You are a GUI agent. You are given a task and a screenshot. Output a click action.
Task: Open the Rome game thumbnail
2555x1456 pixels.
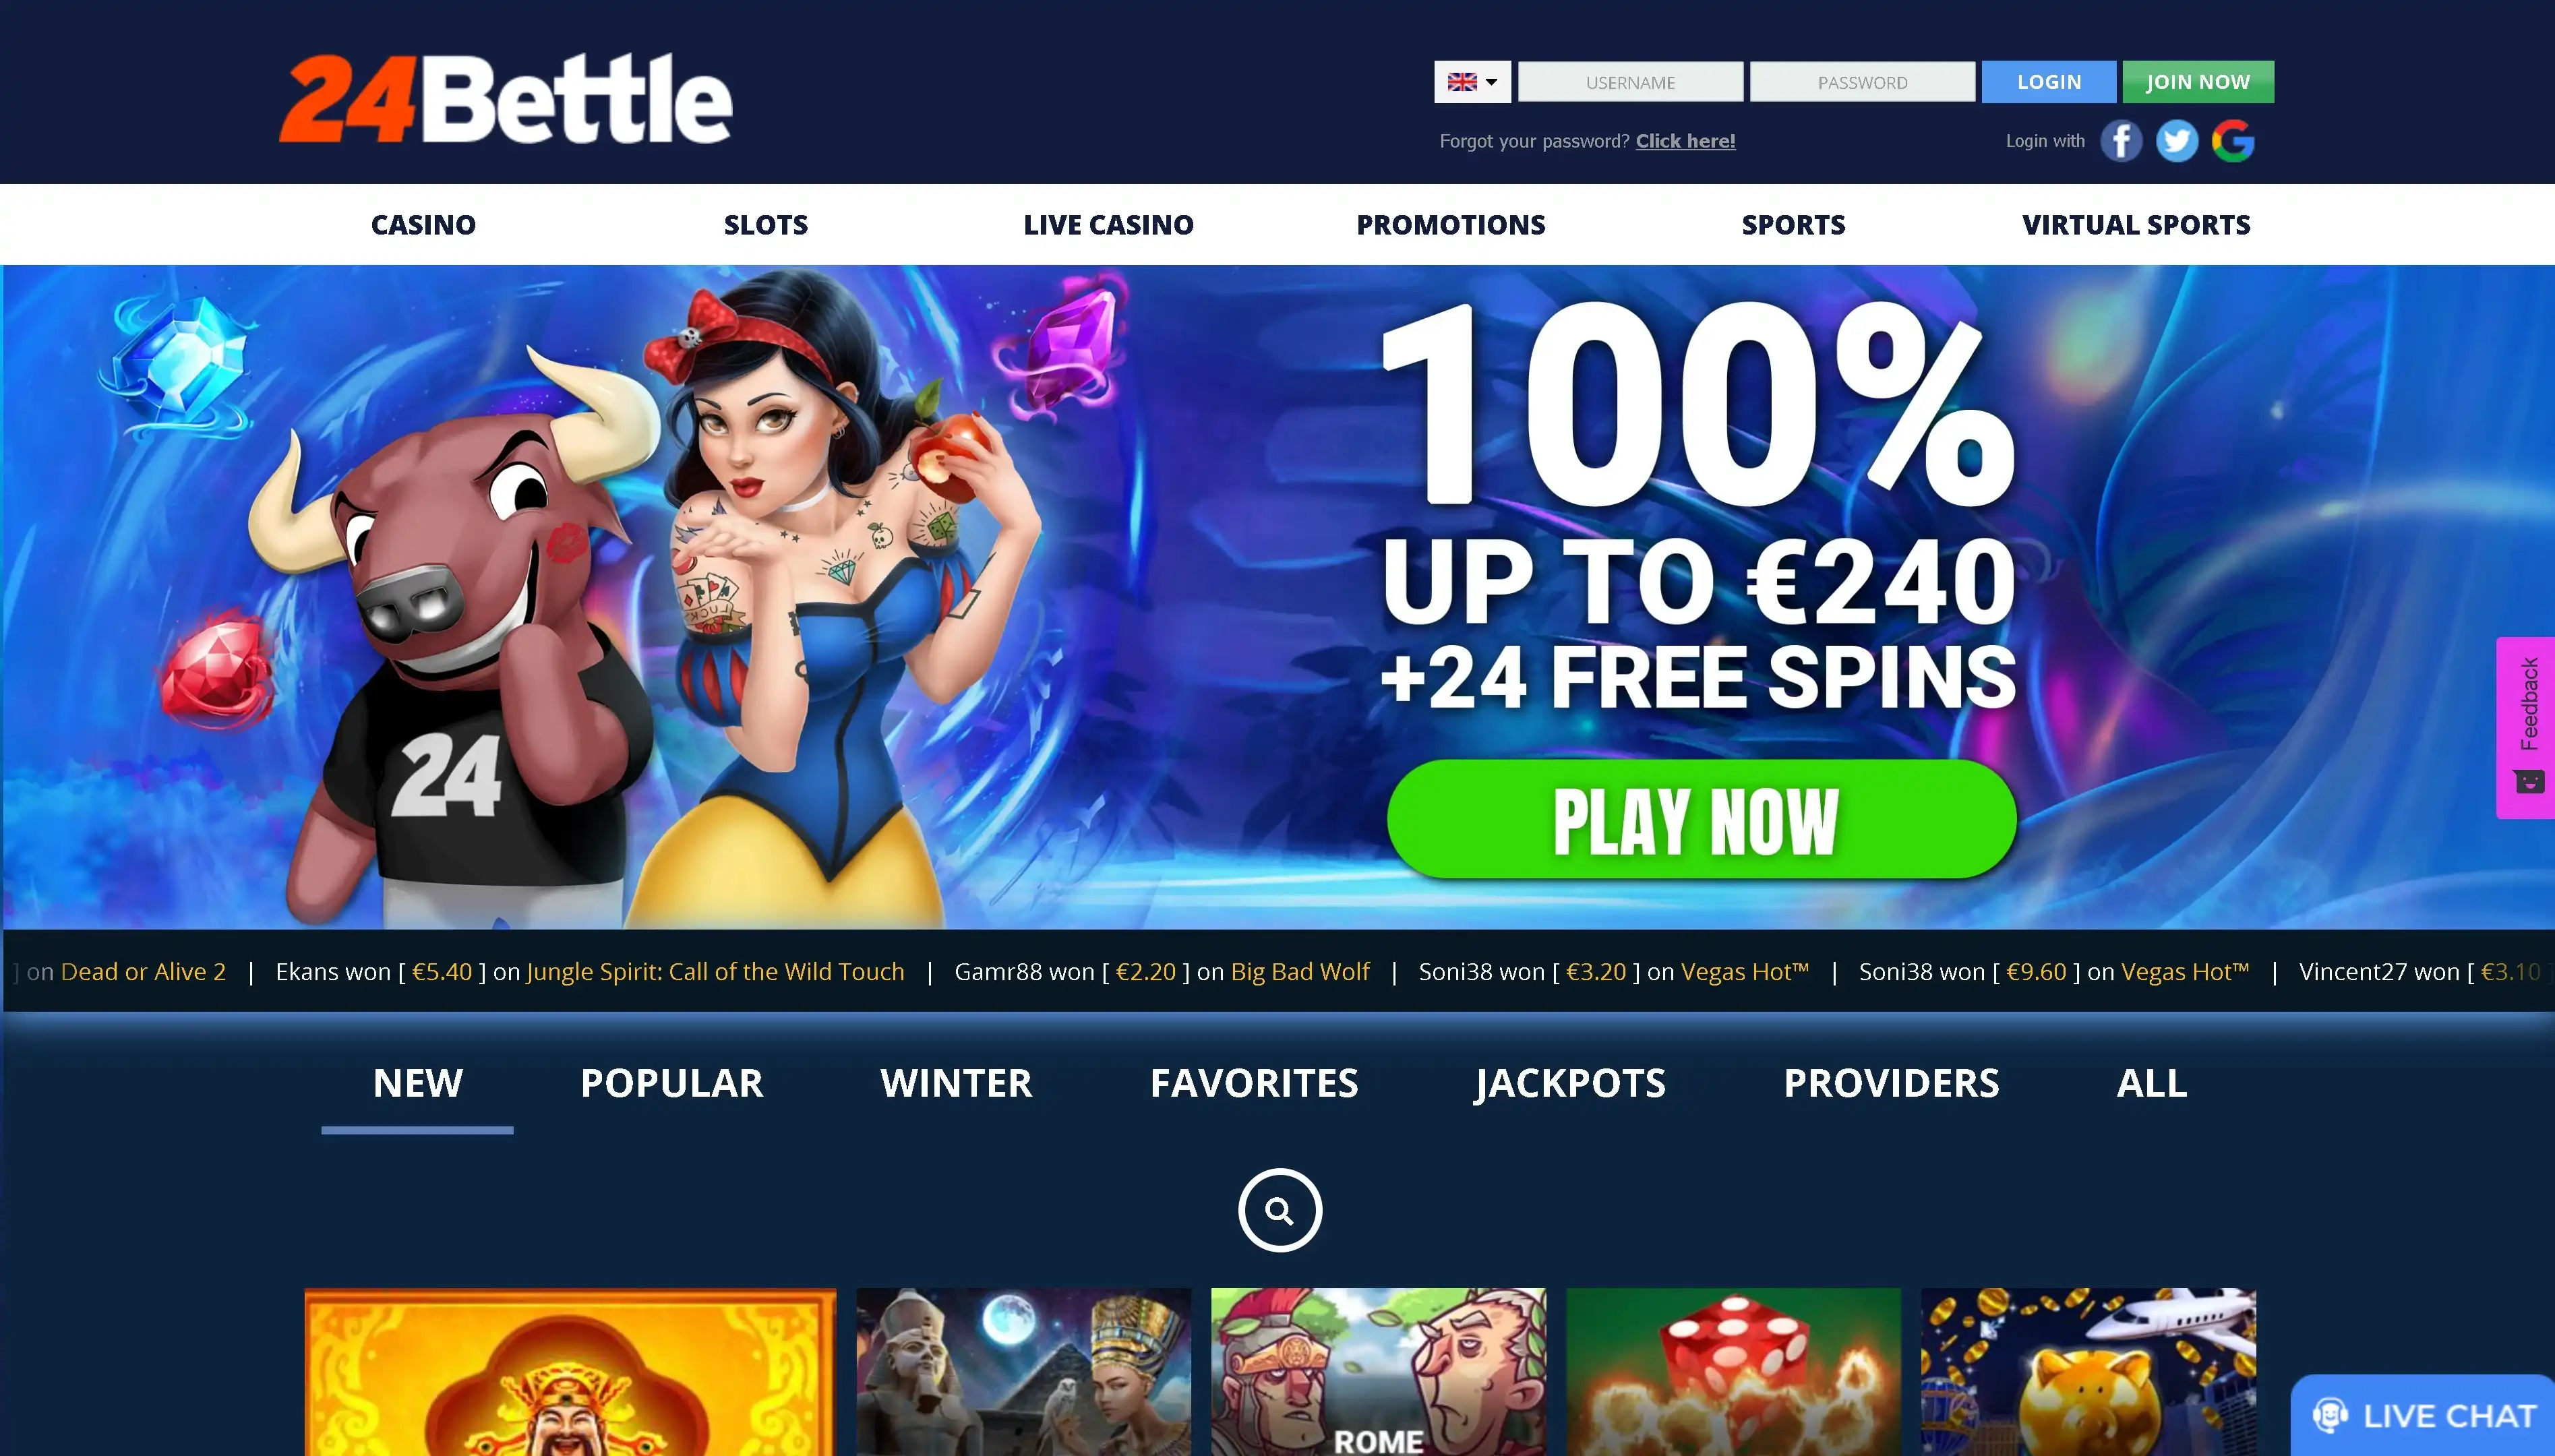[x=1378, y=1372]
